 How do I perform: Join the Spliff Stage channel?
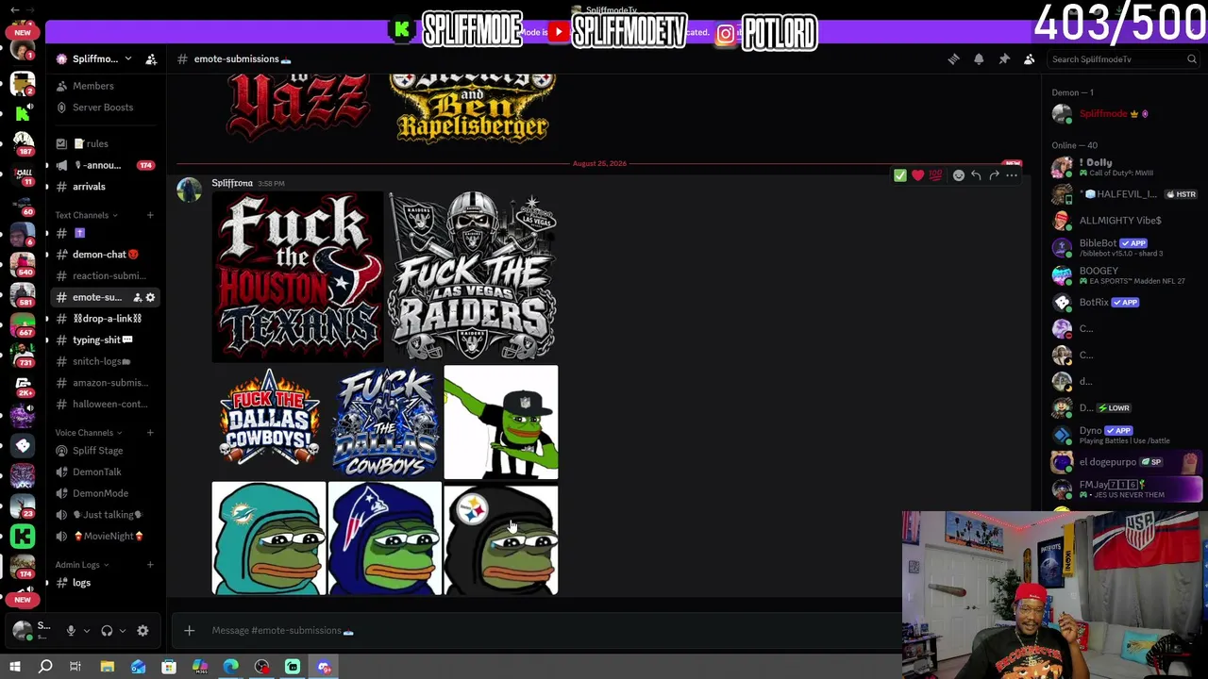tap(105, 451)
